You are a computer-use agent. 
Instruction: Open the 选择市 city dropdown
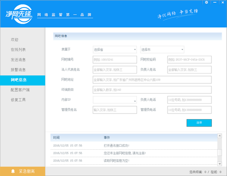coord(162,49)
